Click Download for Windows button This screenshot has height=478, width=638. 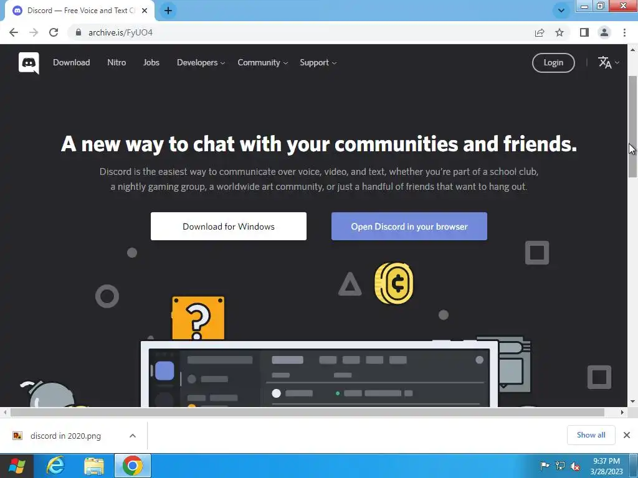pyautogui.click(x=228, y=227)
